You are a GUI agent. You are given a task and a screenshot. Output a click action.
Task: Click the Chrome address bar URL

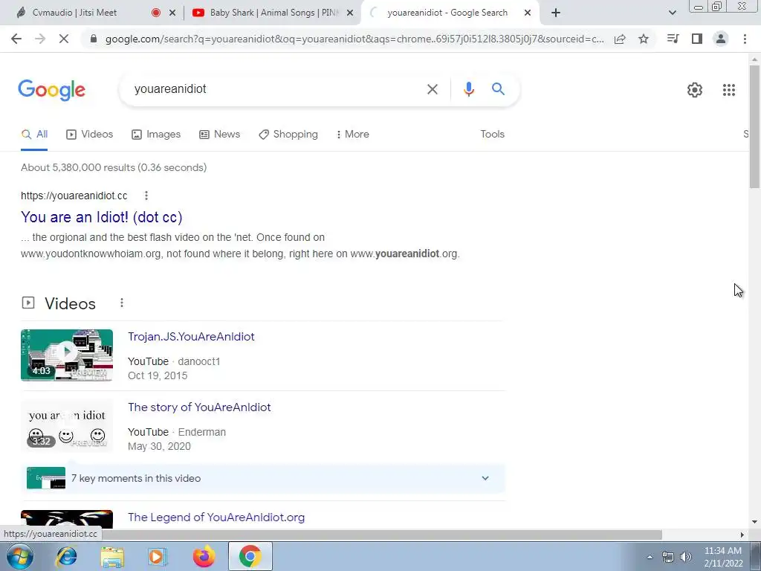pyautogui.click(x=354, y=39)
